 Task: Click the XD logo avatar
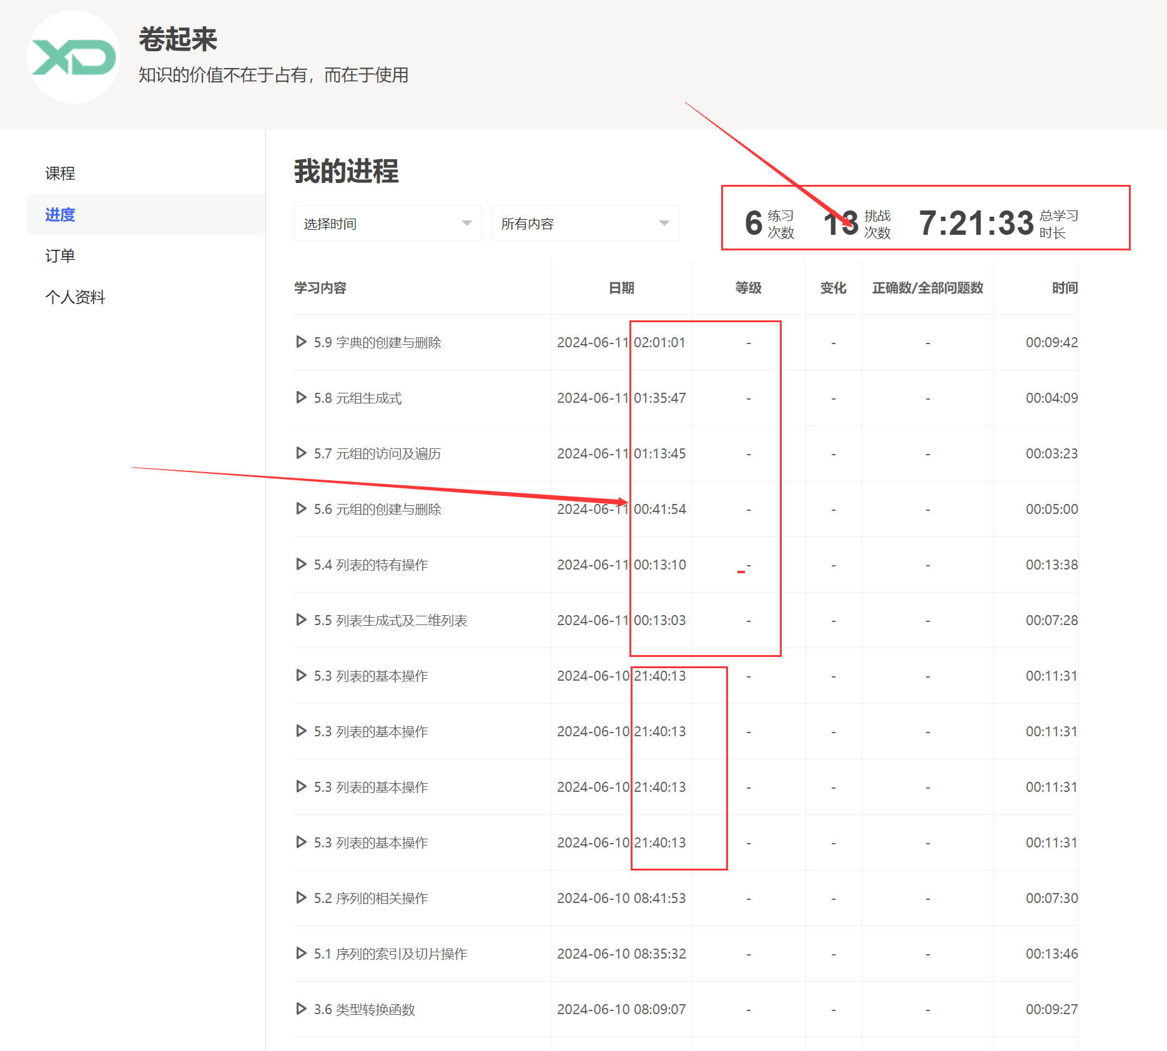point(74,57)
